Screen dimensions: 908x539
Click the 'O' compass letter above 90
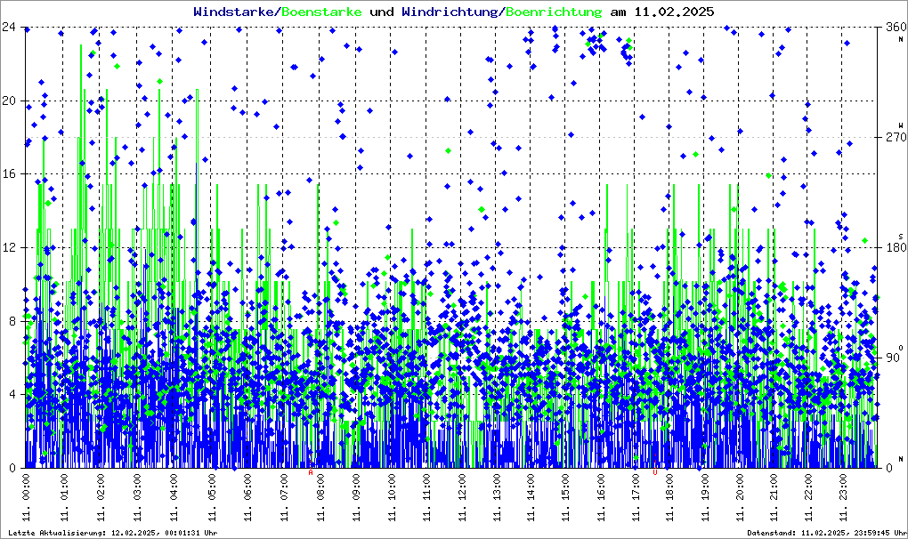click(x=898, y=347)
